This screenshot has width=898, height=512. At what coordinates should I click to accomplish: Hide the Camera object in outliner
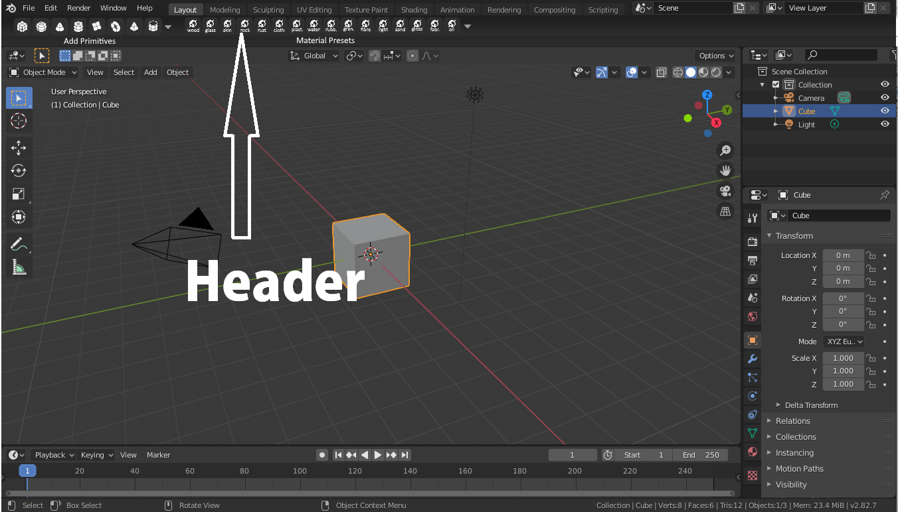coord(885,97)
